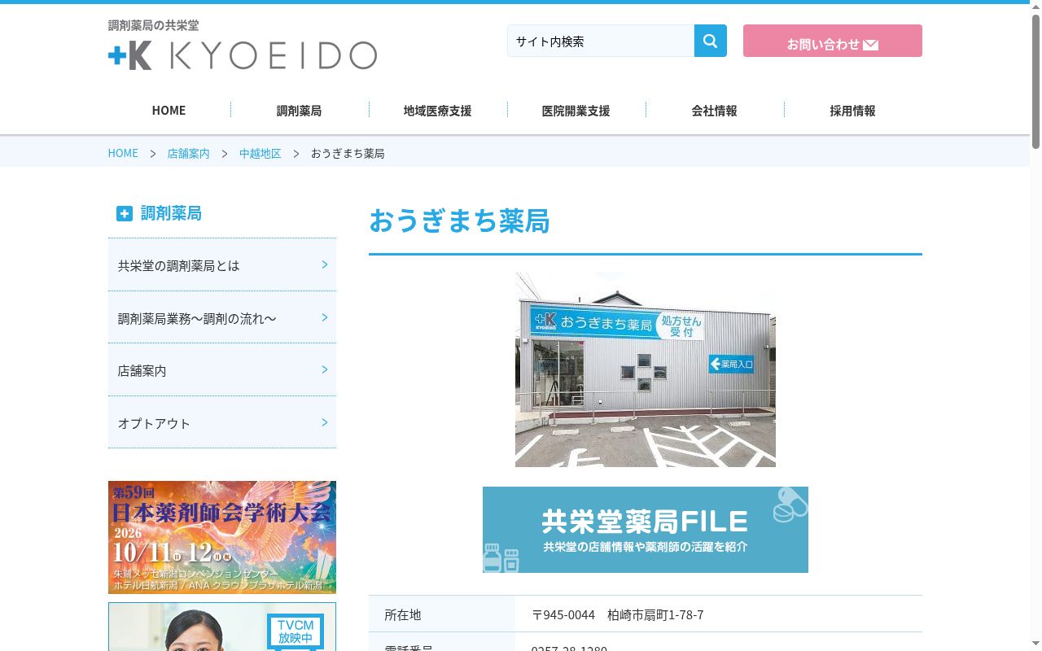Click the おうぎまち薬局 storefront photo
This screenshot has width=1042, height=651.
point(646,369)
